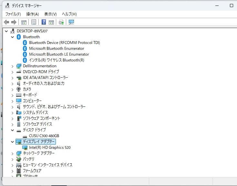
Task: Toggle the action pane toolbar icon
Action: (51, 22)
